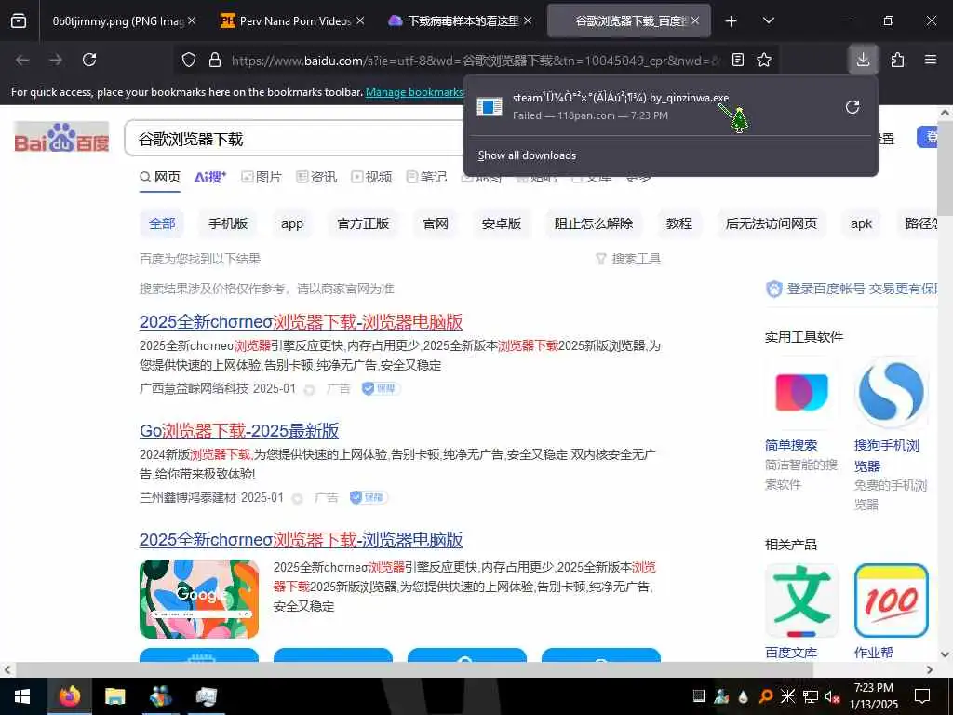Switch to 图片 image results
This screenshot has height=715, width=953.
[262, 177]
